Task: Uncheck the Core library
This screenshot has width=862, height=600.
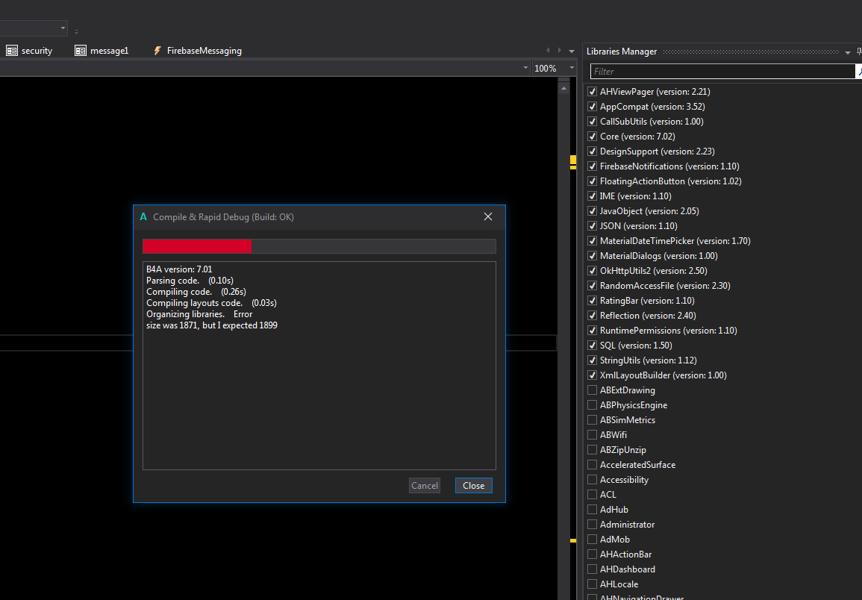Action: [592, 136]
